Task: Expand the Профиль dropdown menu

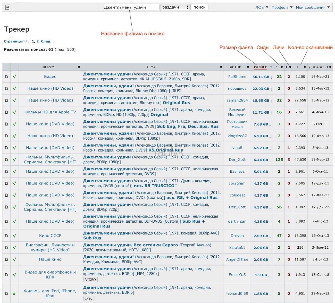Action: pyautogui.click(x=282, y=7)
